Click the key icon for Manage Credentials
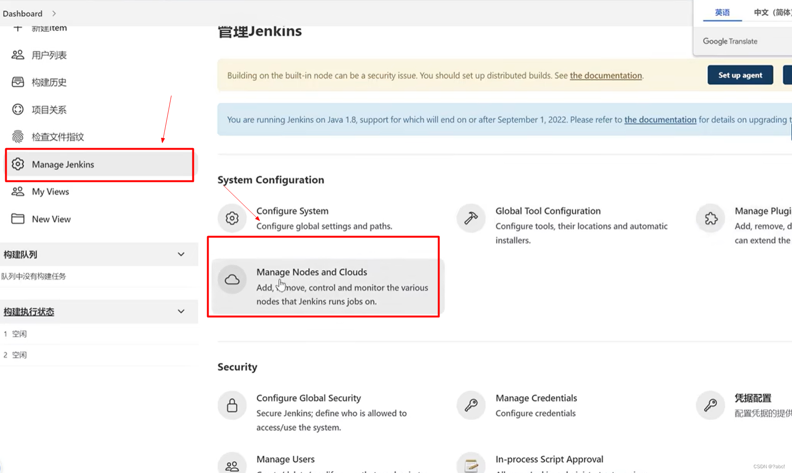The width and height of the screenshot is (792, 473). coord(471,405)
